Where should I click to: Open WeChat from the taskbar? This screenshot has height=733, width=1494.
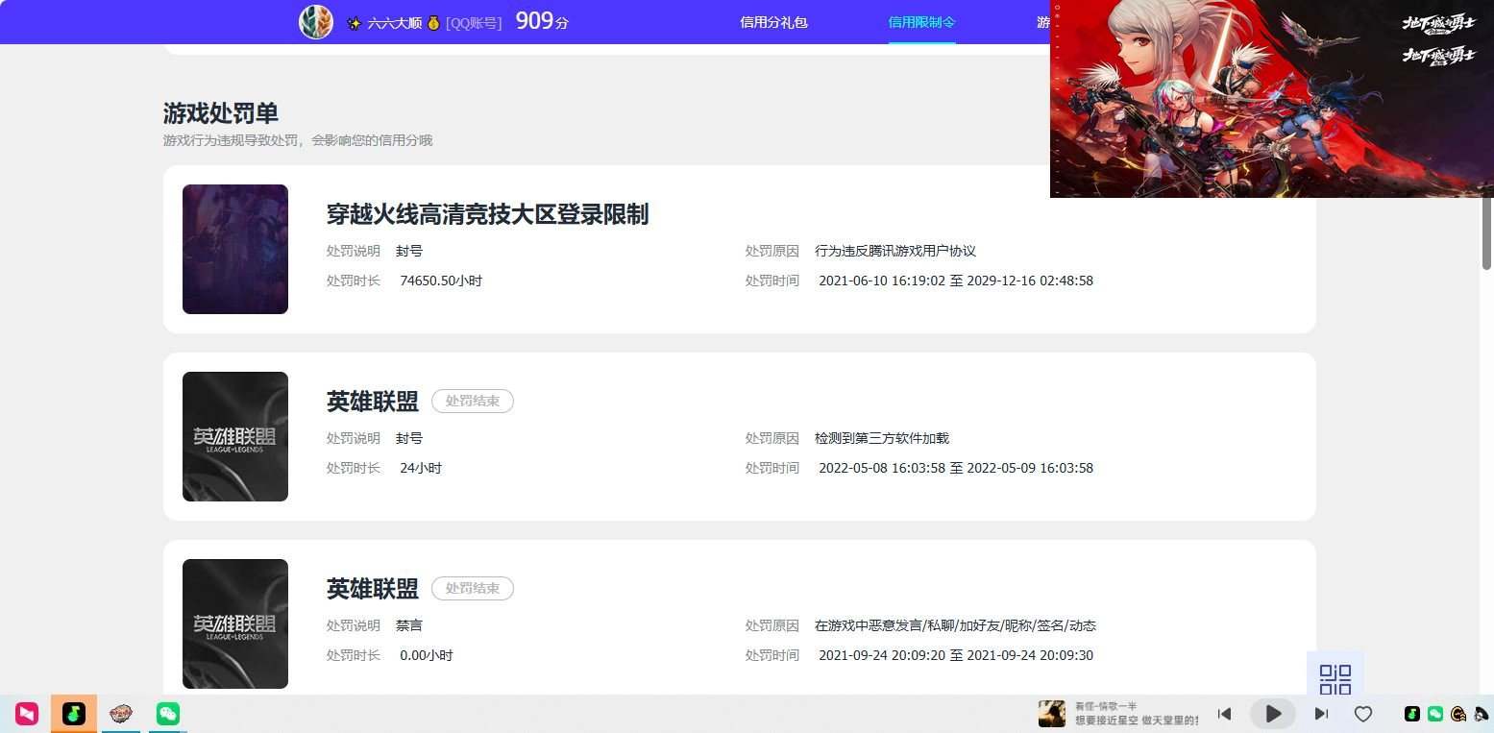168,714
